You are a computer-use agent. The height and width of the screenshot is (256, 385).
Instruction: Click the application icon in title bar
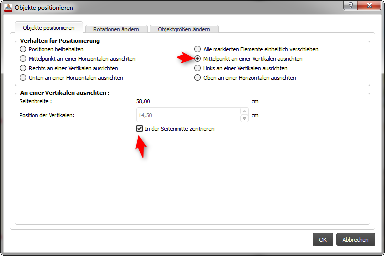coord(8,8)
